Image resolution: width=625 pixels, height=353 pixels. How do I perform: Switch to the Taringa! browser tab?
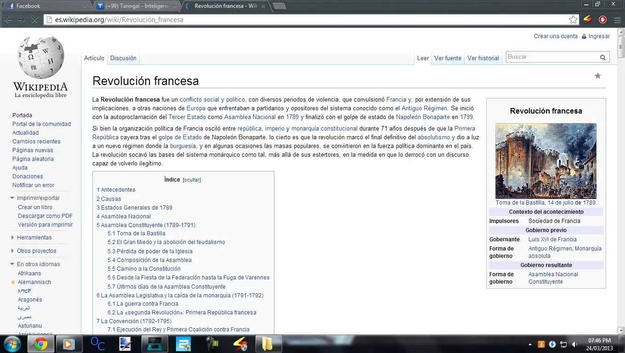136,6
